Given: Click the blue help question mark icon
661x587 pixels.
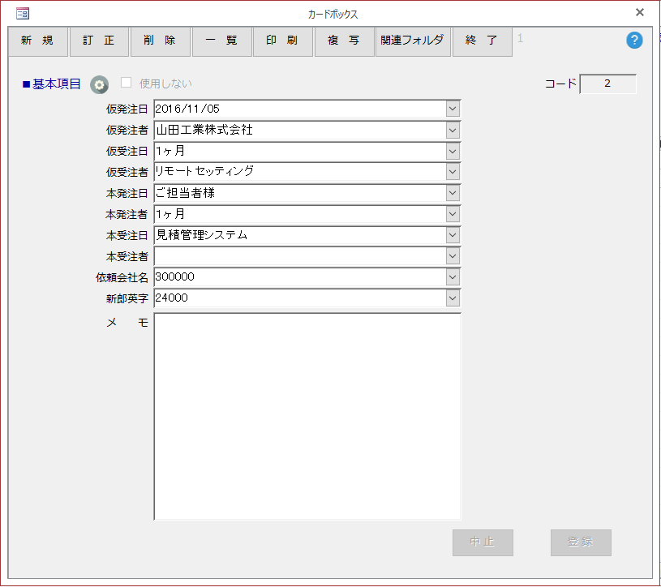Looking at the screenshot, I should coord(634,41).
